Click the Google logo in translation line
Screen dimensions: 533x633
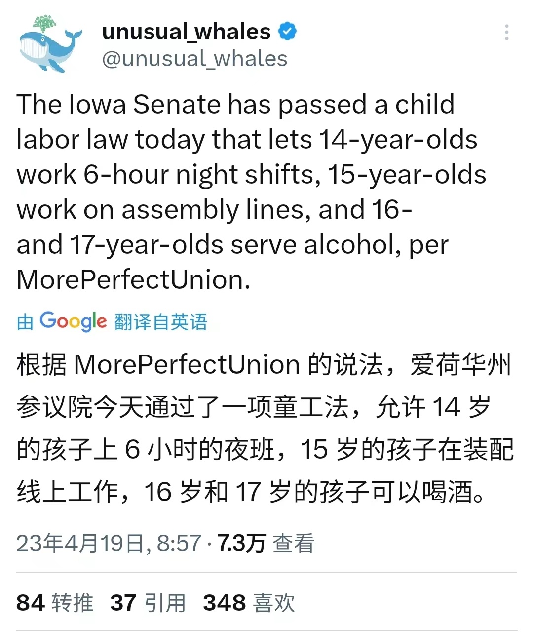coord(73,321)
